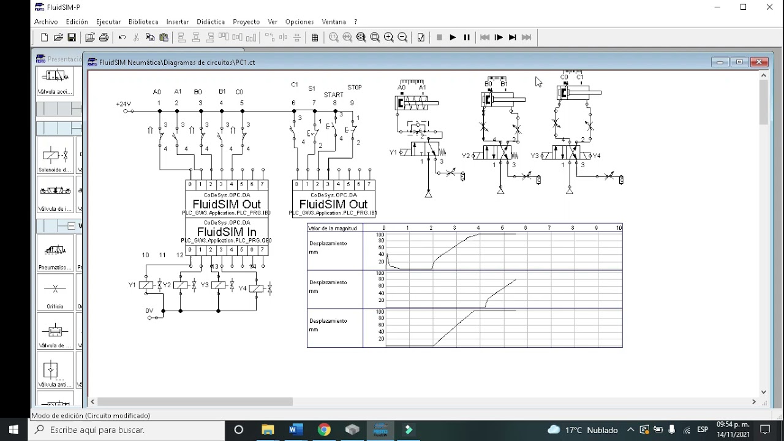Undo the last edit
This screenshot has height=441, width=784.
pyautogui.click(x=122, y=37)
